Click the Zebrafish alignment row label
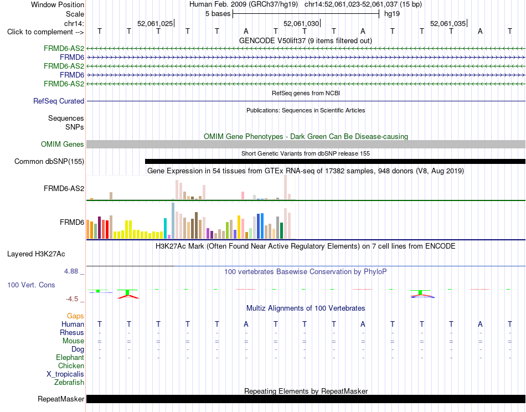526x412 pixels. 69,382
